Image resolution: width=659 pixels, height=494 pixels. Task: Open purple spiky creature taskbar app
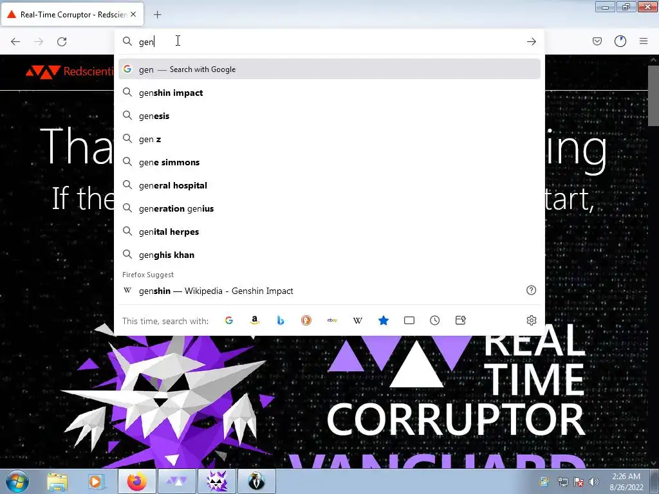[218, 481]
